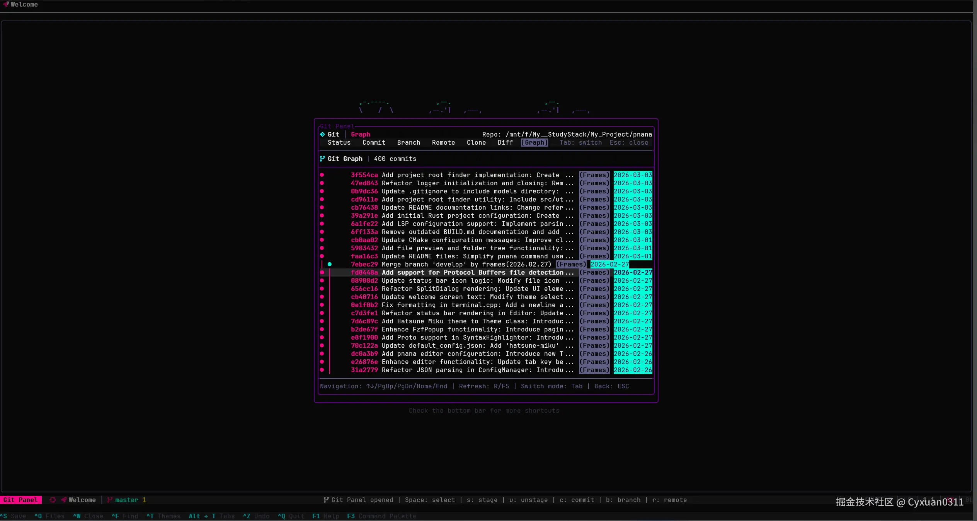Click the rocket icon next to Welcome in status bar
This screenshot has width=977, height=521.
point(64,500)
